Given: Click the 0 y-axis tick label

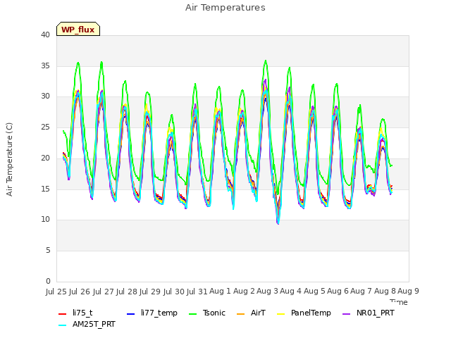Looking at the screenshot, I should tap(48, 281).
